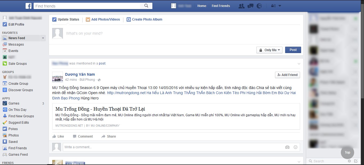Click the search magnifier button
Screen dimensions: 364x165
coord(146,6)
